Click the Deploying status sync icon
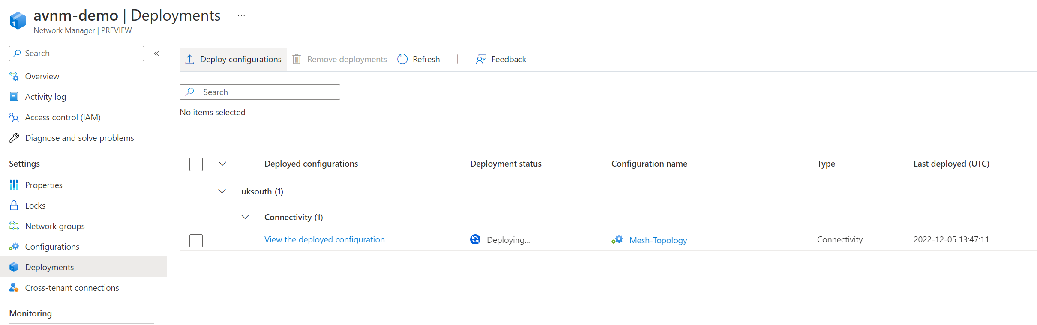 coord(475,239)
